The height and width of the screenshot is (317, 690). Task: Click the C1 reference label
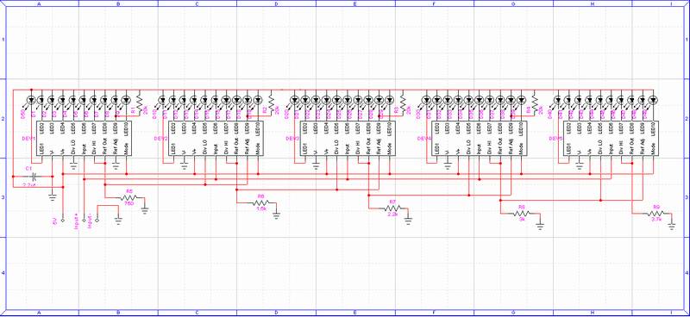tap(29, 169)
